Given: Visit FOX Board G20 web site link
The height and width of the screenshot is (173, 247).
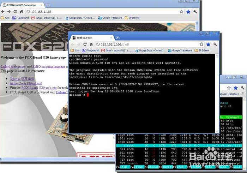Looking at the screenshot, I should click(x=39, y=88).
